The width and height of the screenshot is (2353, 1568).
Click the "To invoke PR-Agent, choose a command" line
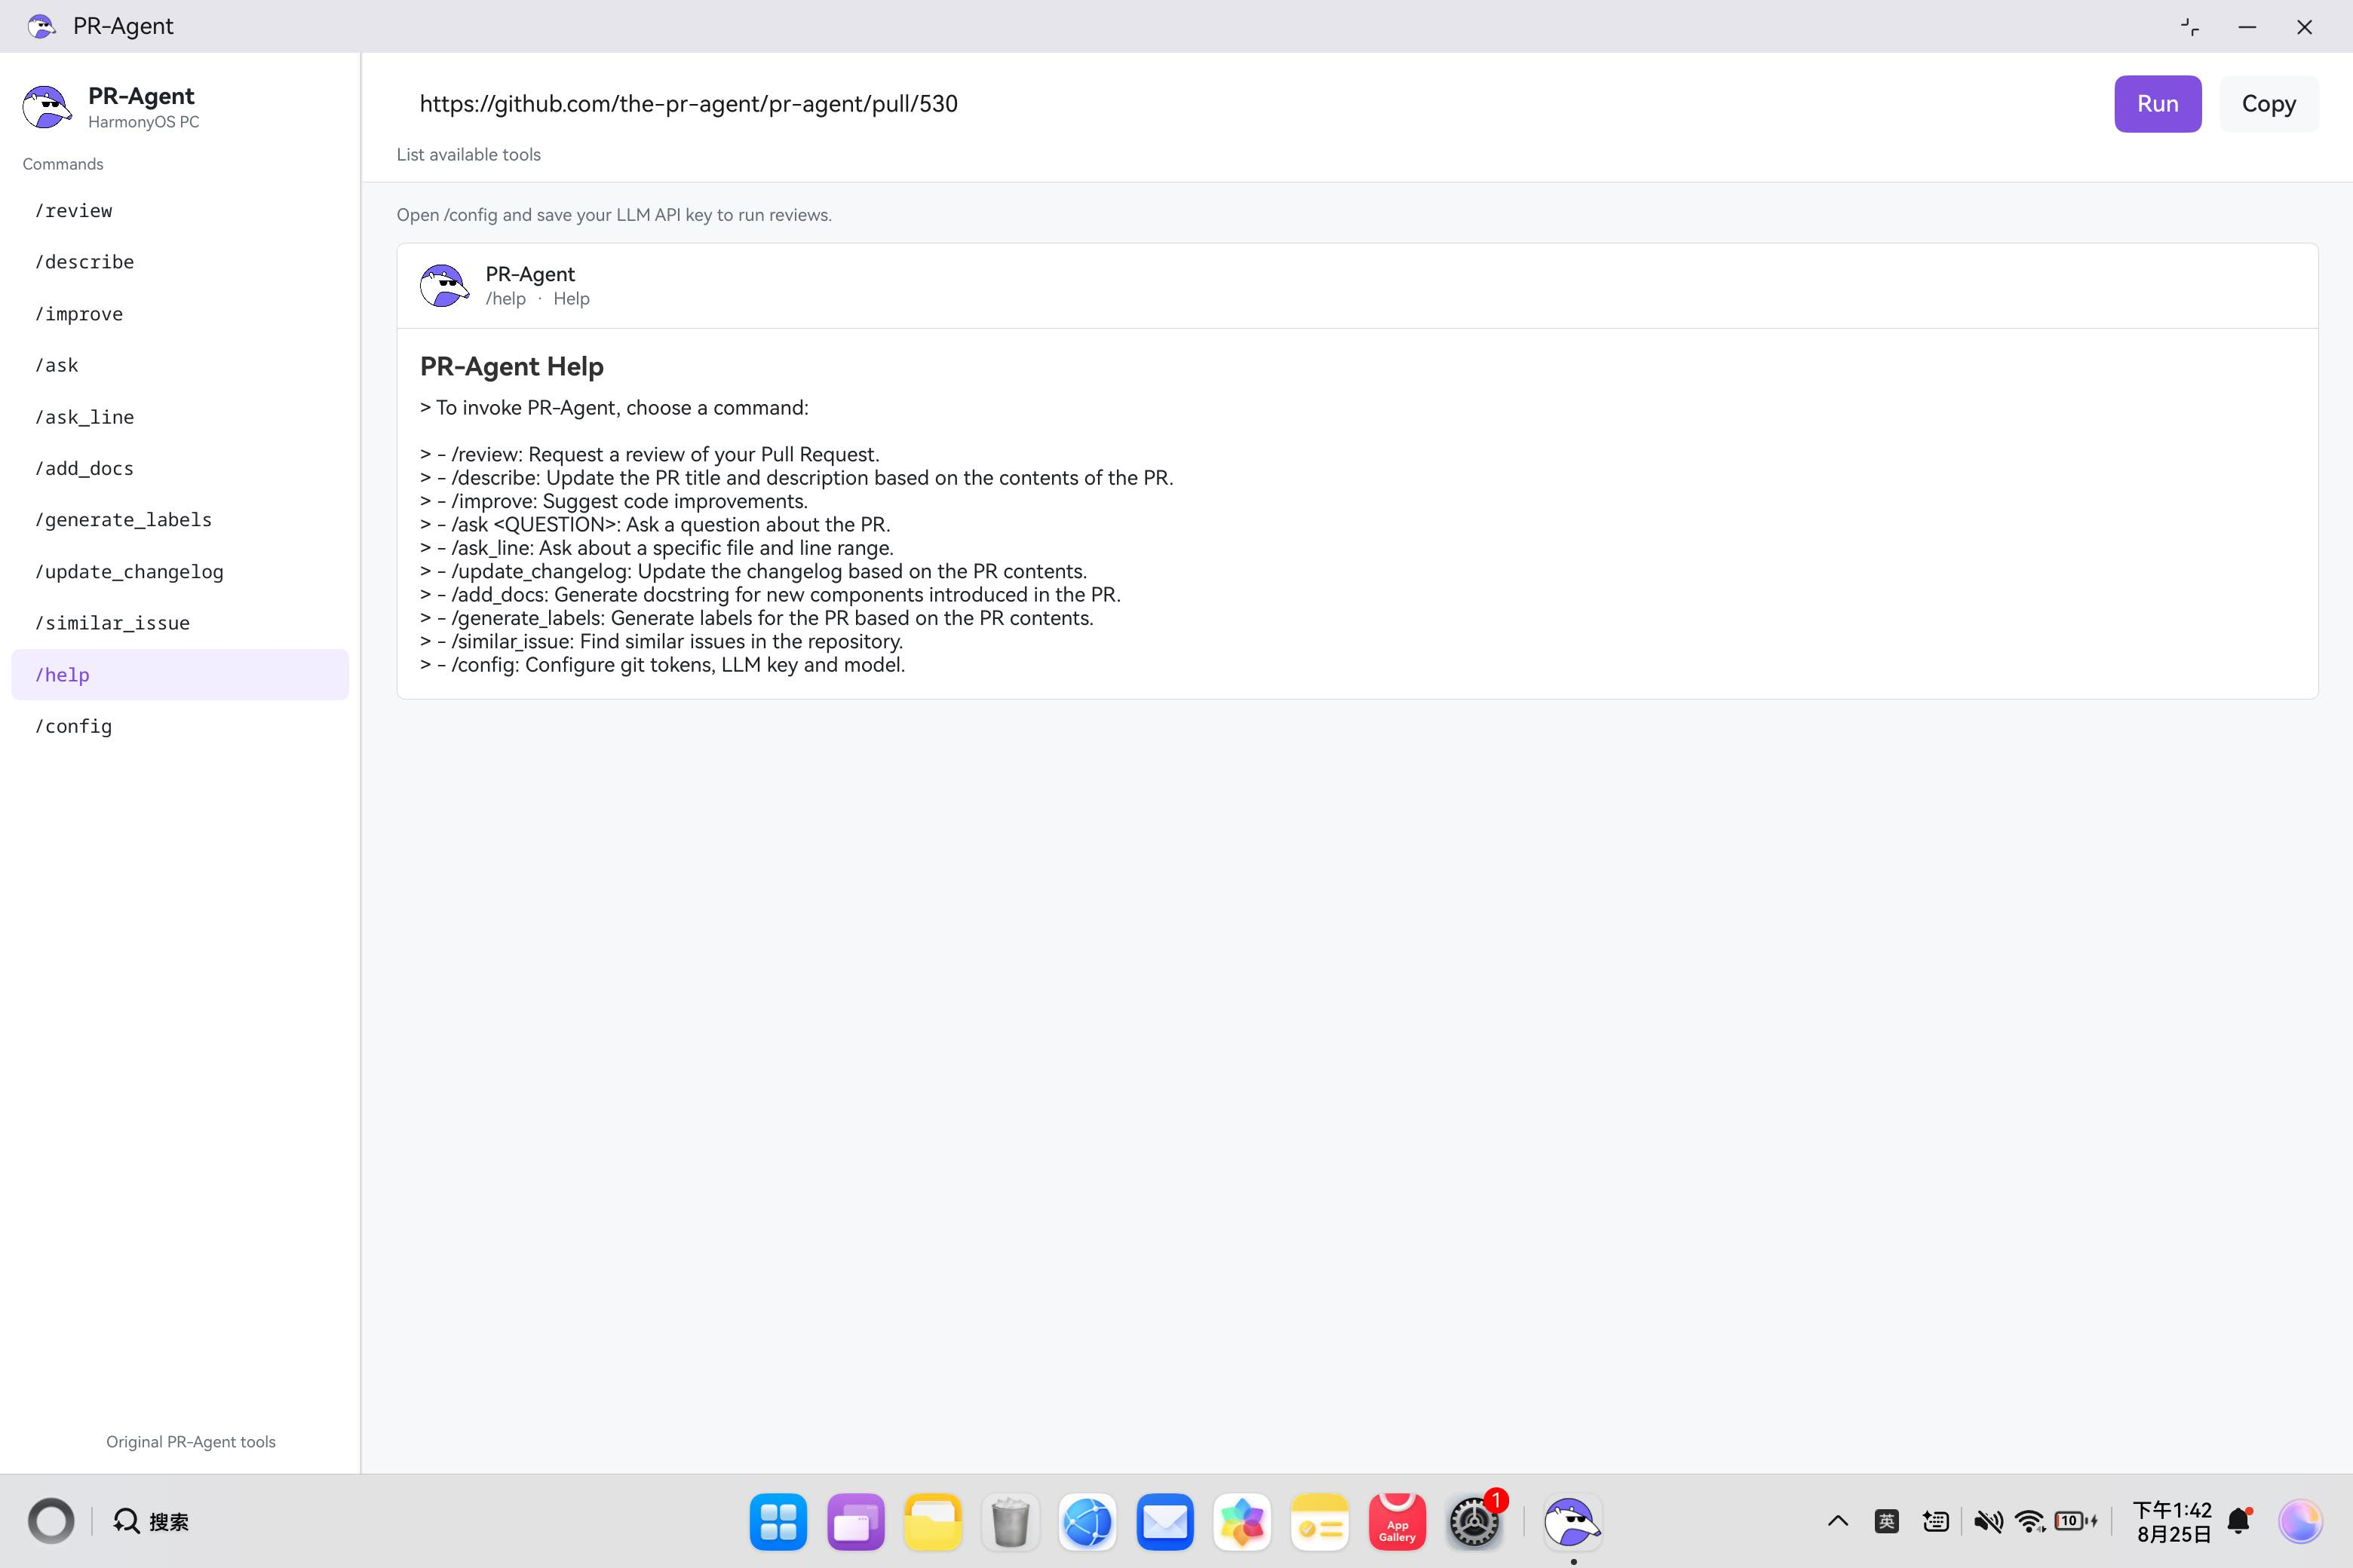tap(614, 408)
